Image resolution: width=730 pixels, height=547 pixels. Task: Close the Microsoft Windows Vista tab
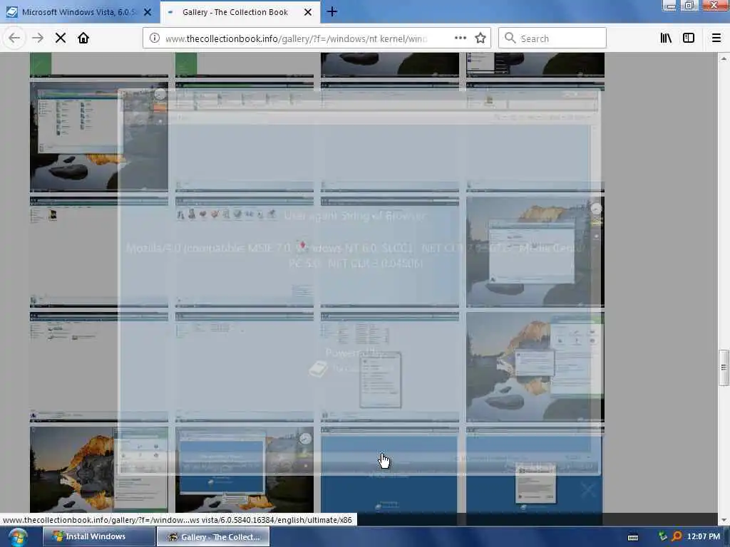click(x=148, y=13)
